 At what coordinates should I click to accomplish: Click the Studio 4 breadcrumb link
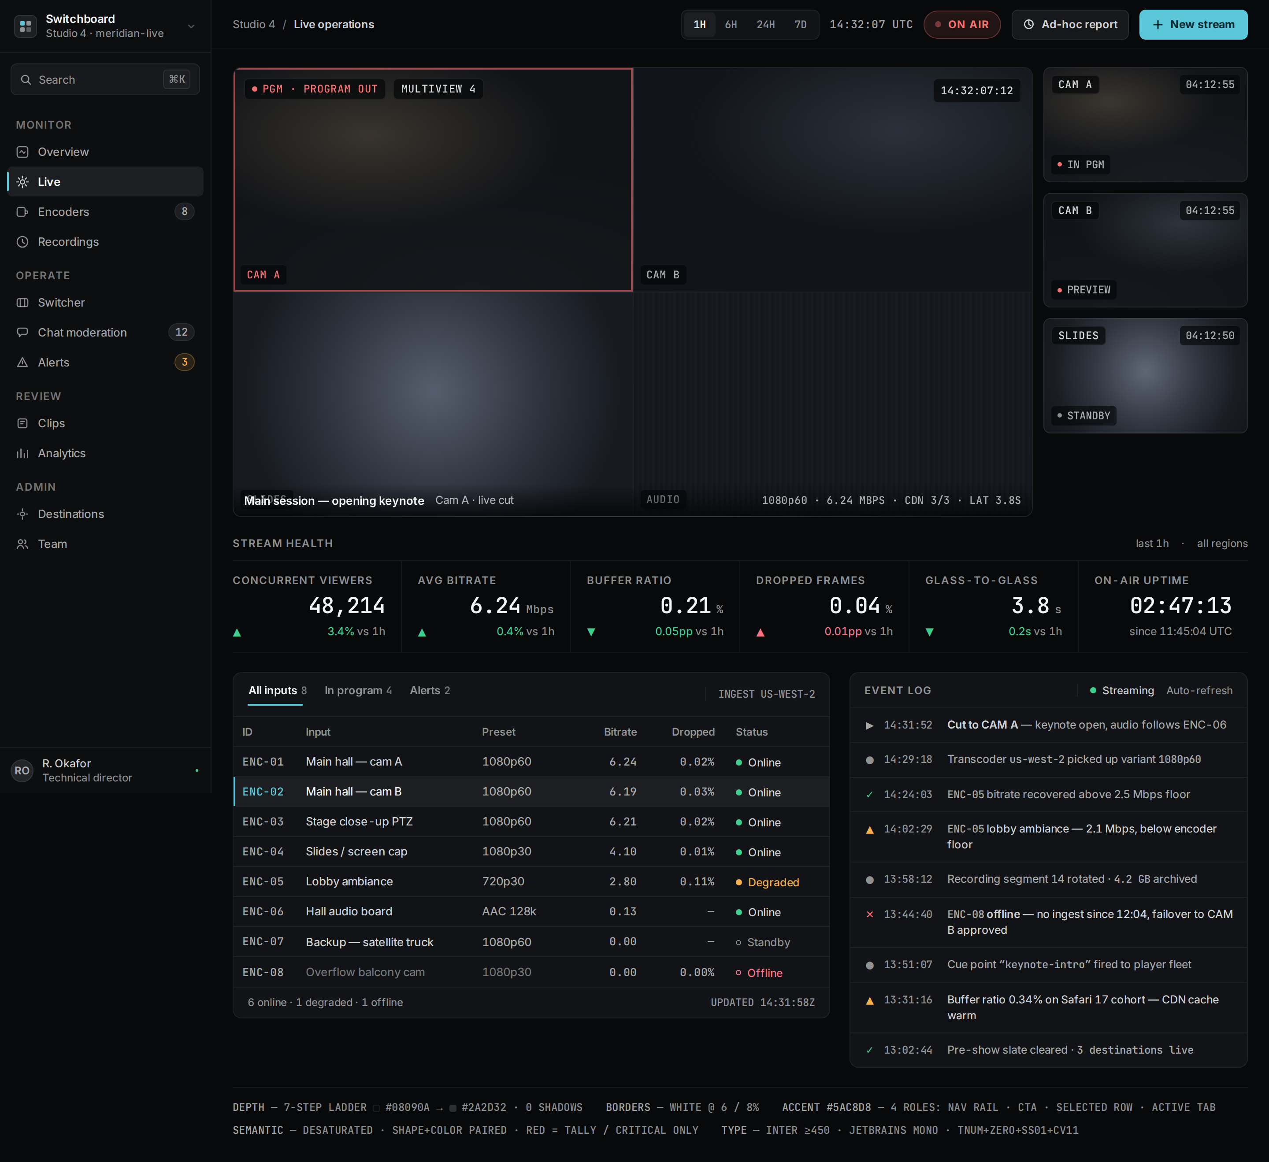click(x=254, y=25)
